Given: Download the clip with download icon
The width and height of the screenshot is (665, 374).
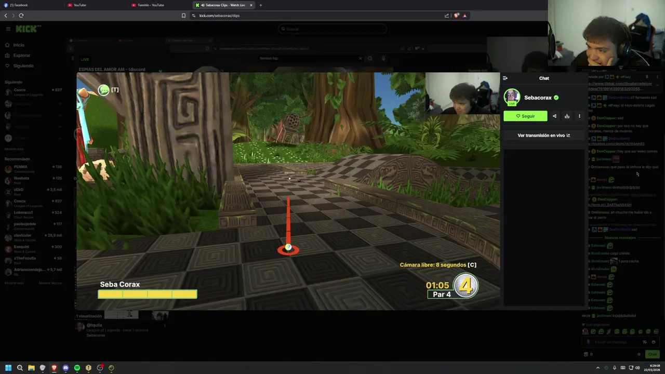Looking at the screenshot, I should pyautogui.click(x=567, y=116).
